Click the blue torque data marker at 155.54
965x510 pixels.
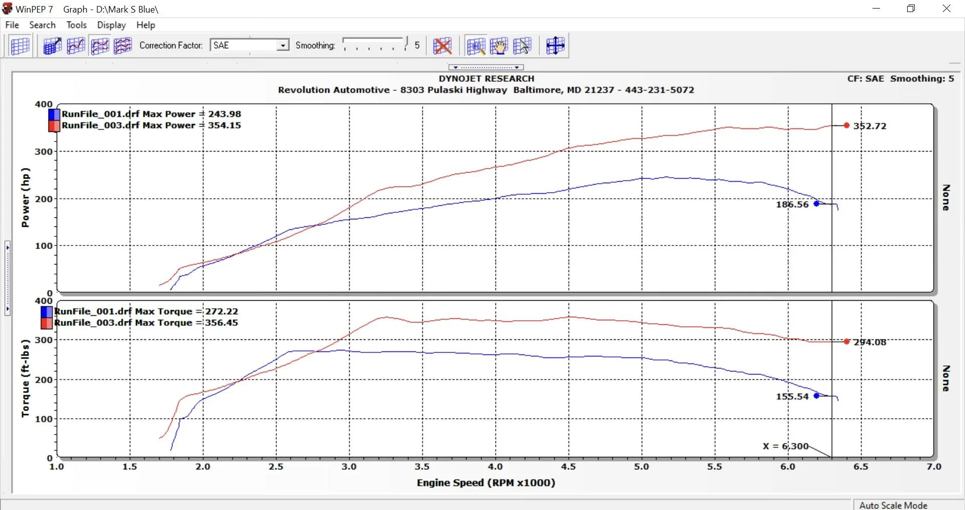tap(817, 396)
